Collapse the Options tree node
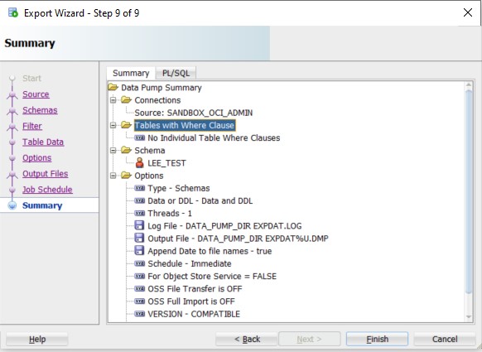 click(113, 176)
